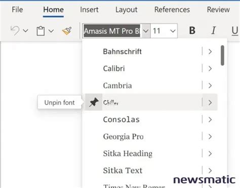Unpin the Chiller font with pin icon
Viewport: 240px width, 188px height.
94,102
